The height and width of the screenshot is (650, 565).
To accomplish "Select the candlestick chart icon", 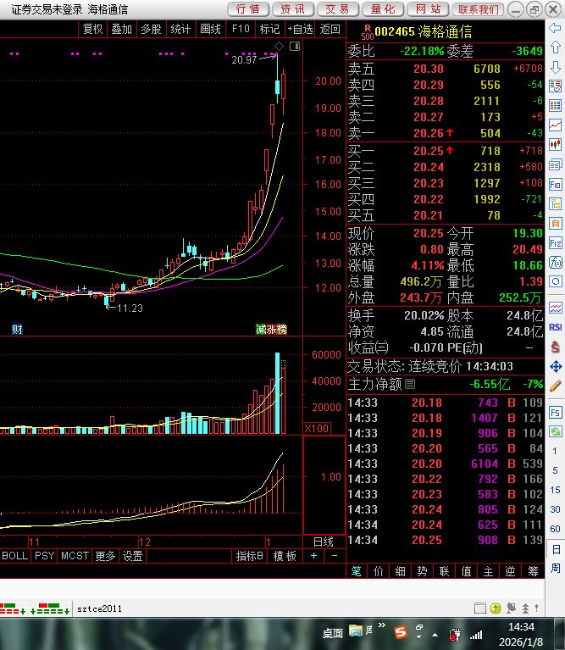I will pos(555,144).
